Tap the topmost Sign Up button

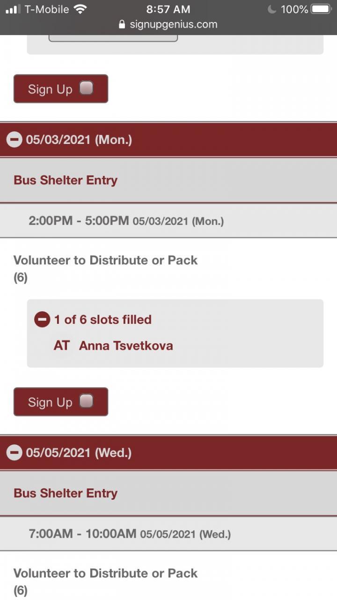51,89
